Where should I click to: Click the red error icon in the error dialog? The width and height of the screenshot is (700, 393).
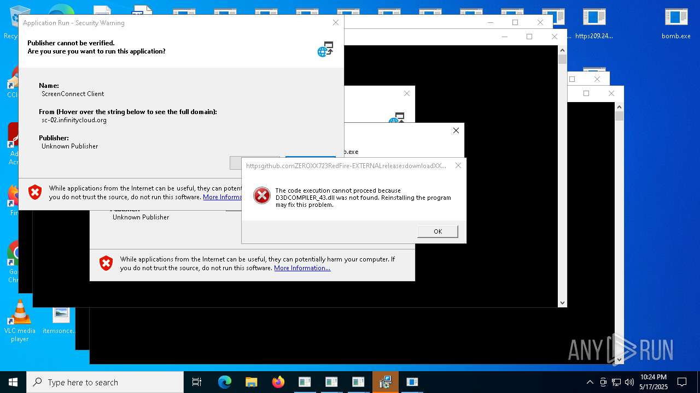pos(262,195)
